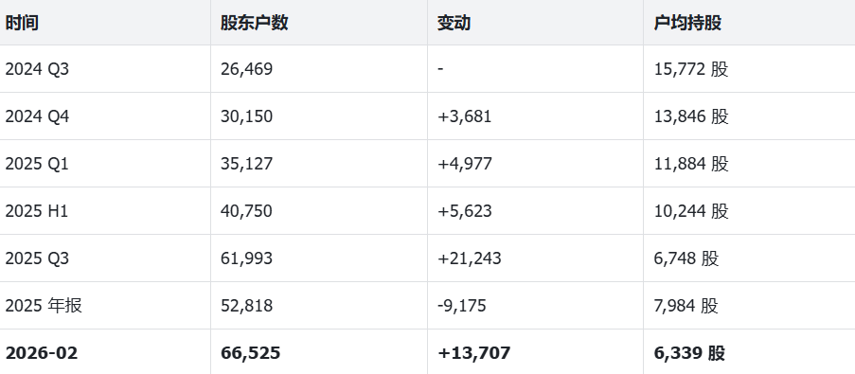Viewport: 855px width, 374px height.
Task: Select the 2025 Q3 period cell
Action: point(37,258)
